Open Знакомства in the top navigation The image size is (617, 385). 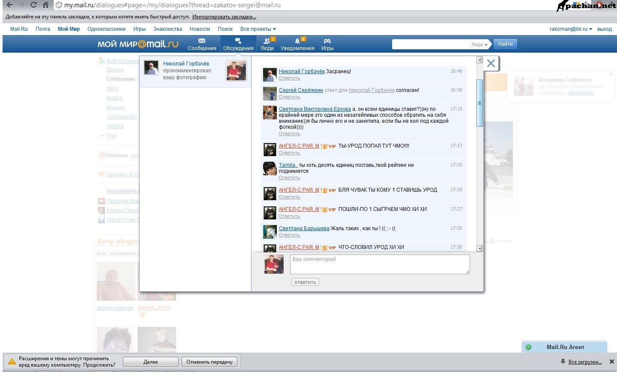pos(168,29)
